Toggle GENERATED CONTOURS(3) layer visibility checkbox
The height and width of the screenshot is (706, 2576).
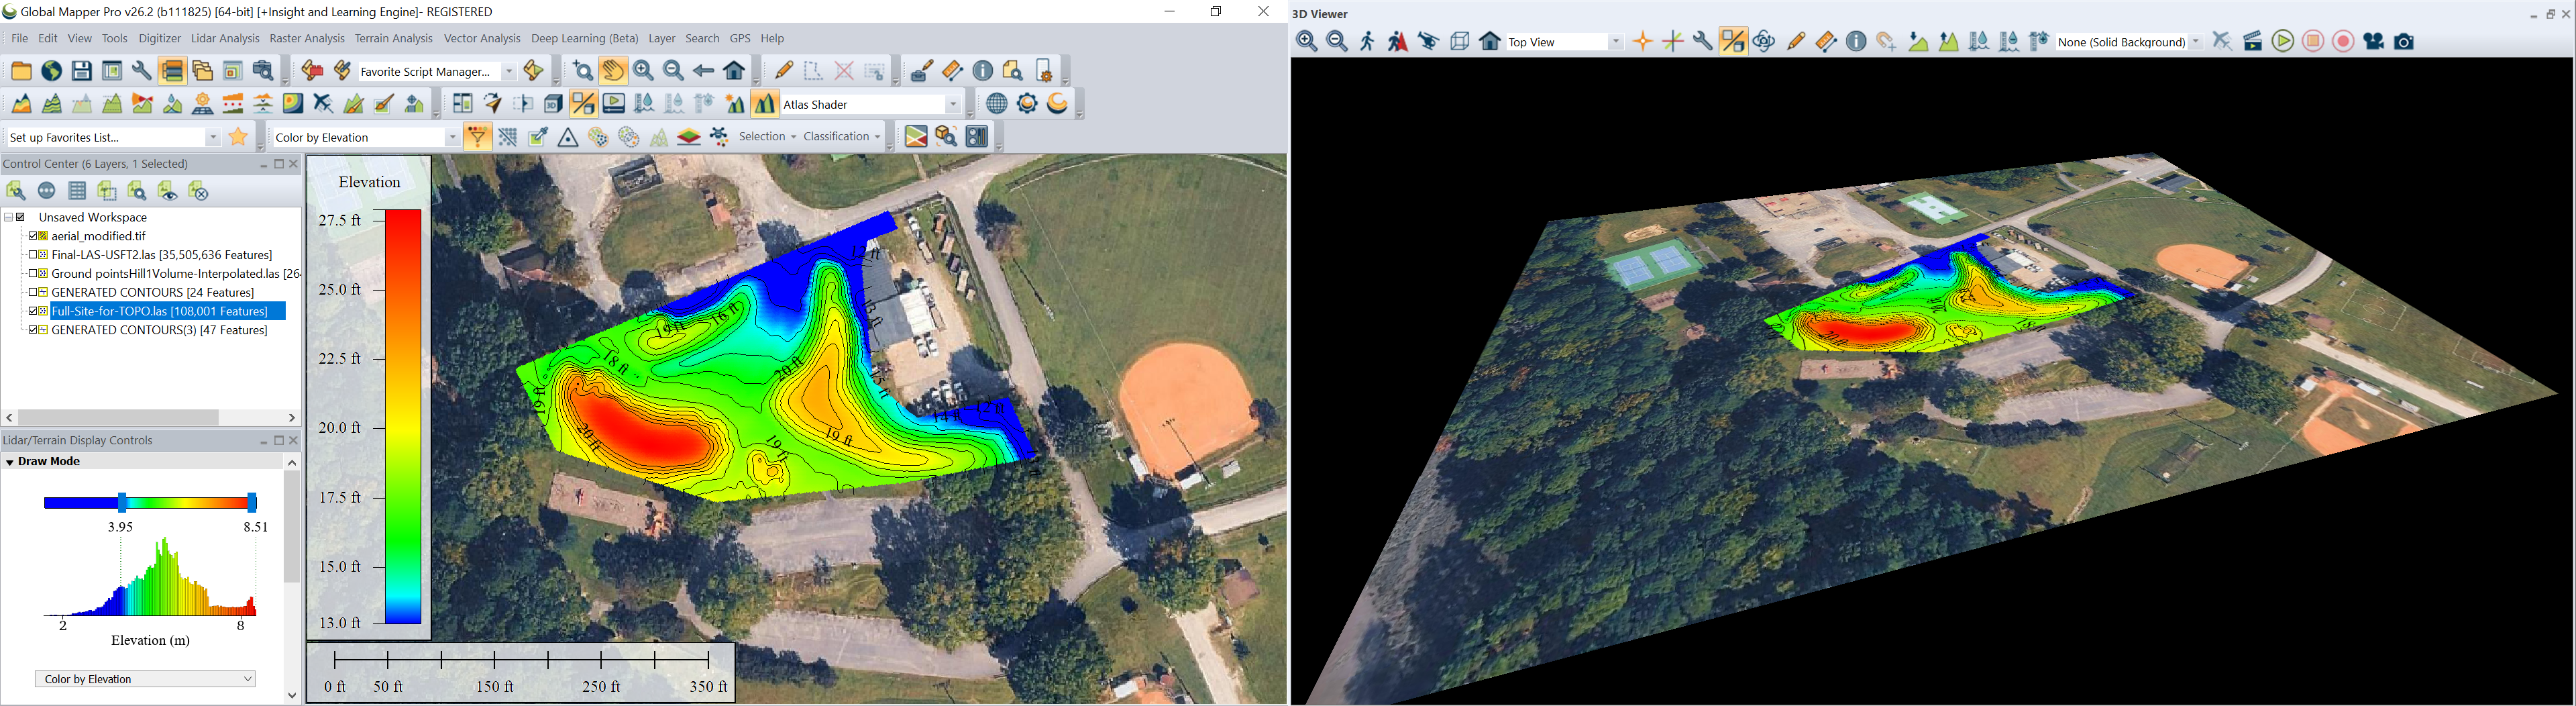tap(33, 330)
